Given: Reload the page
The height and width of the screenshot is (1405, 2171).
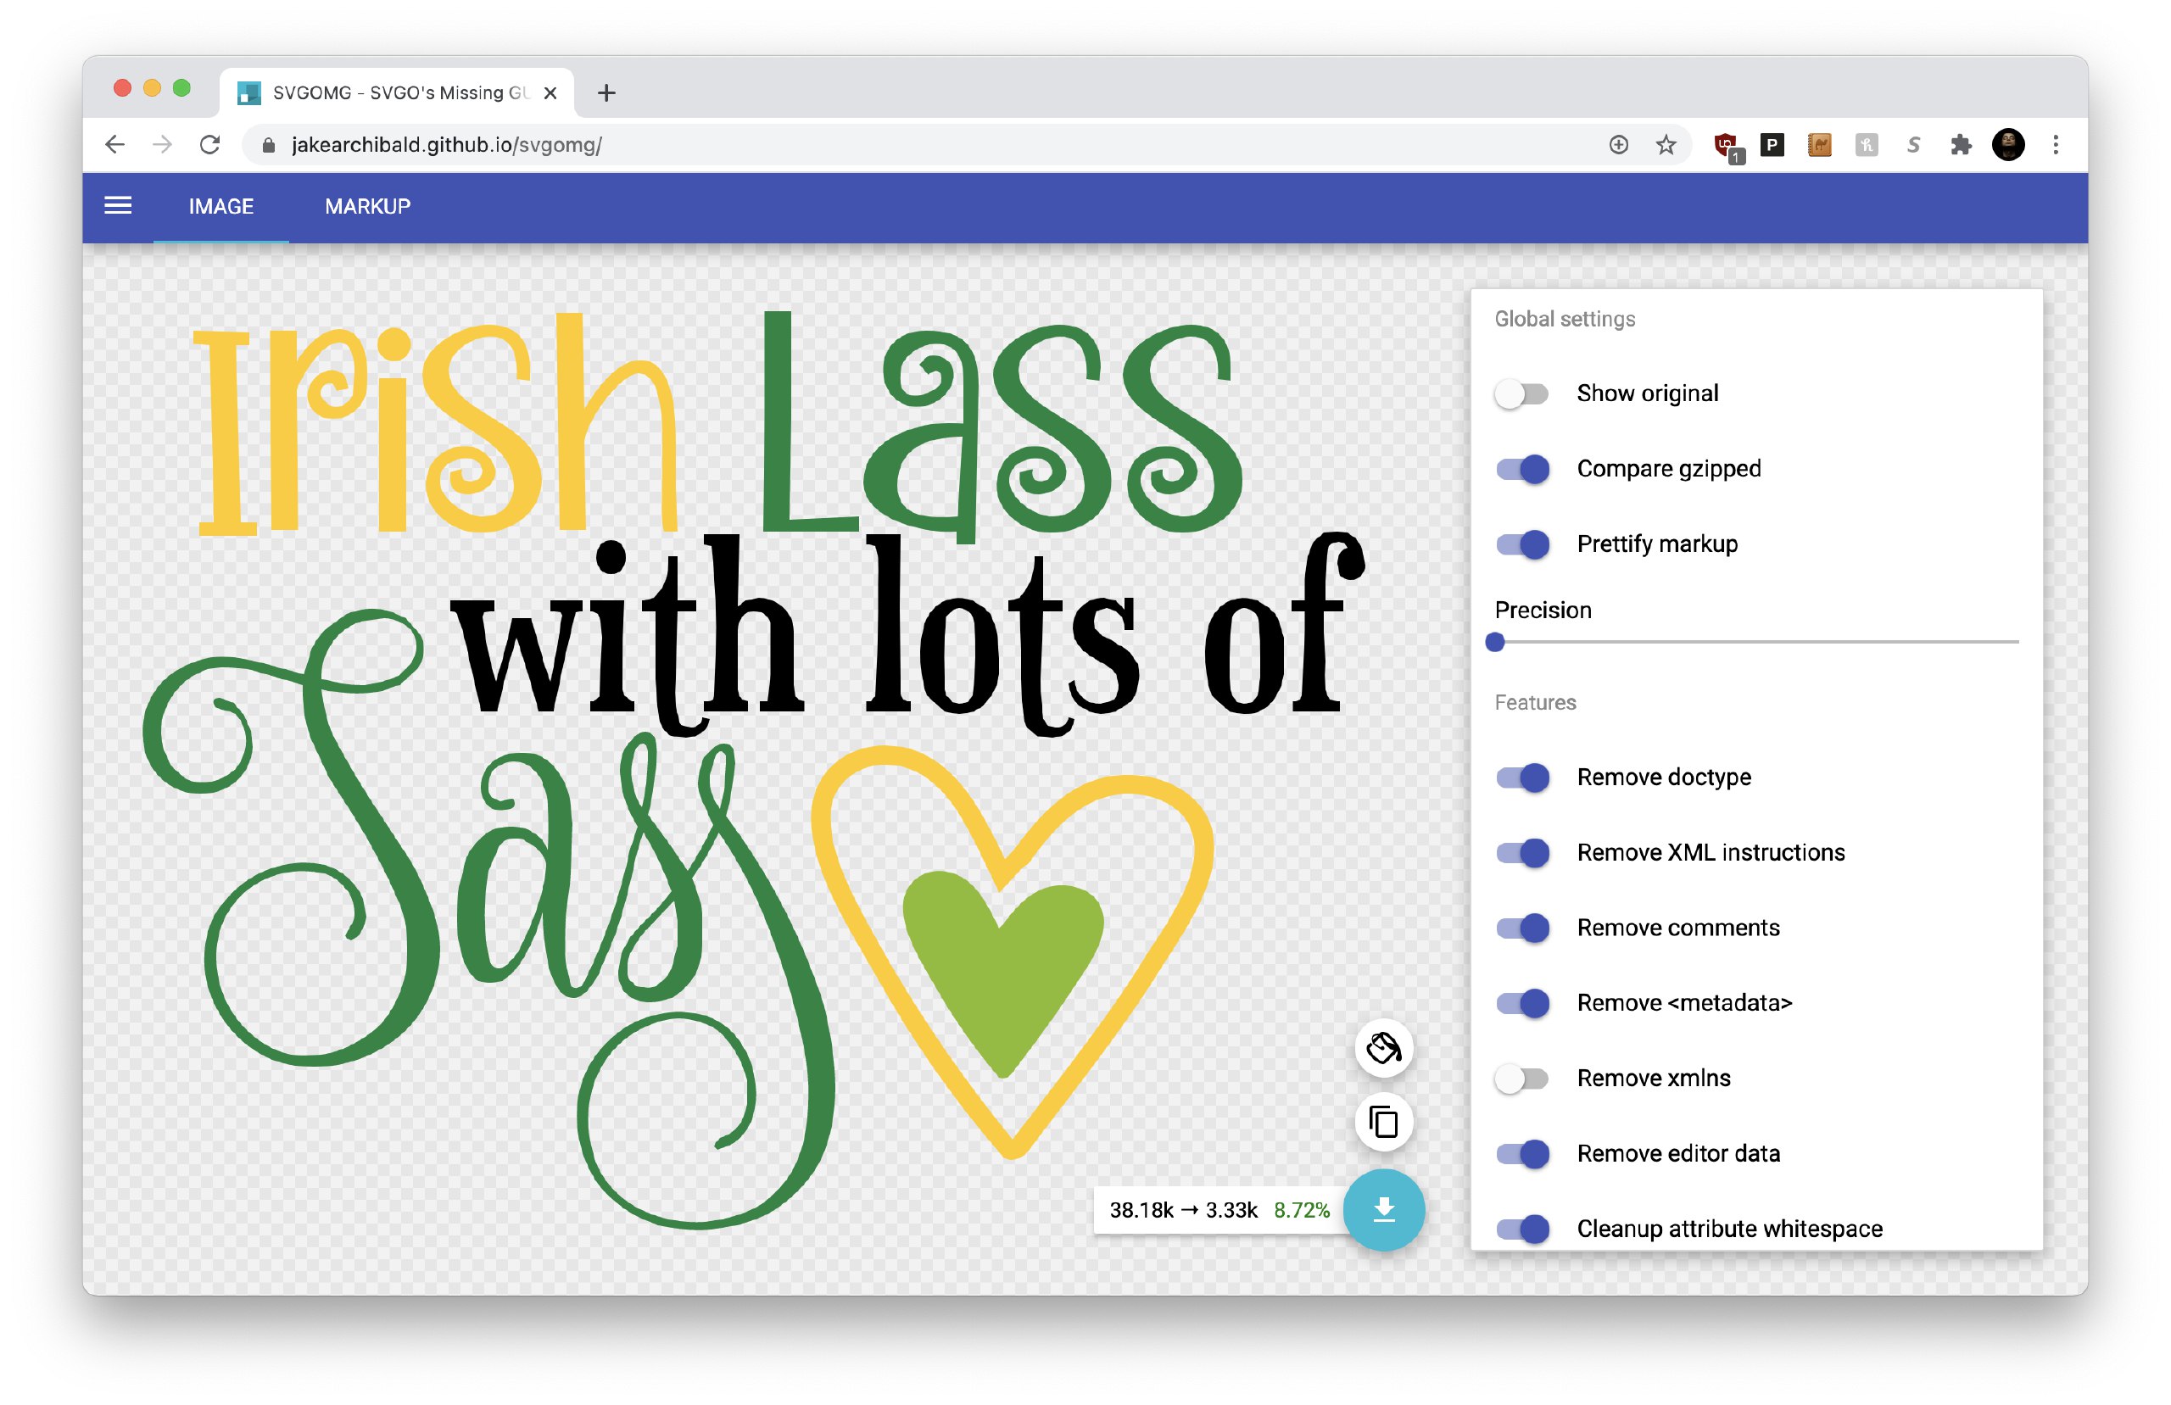Looking at the screenshot, I should coord(209,144).
